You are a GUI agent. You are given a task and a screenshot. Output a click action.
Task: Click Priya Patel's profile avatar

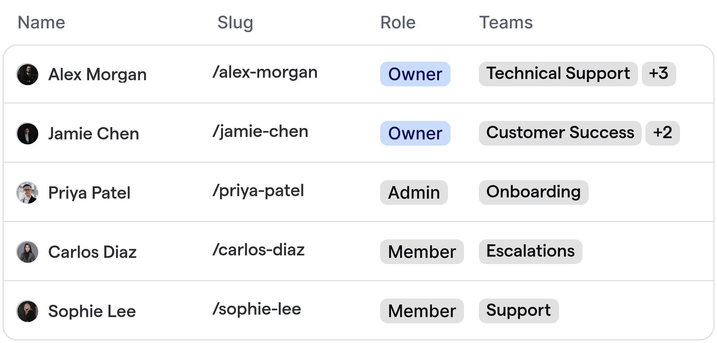27,192
